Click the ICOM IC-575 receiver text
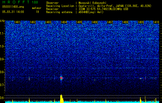 104,9
